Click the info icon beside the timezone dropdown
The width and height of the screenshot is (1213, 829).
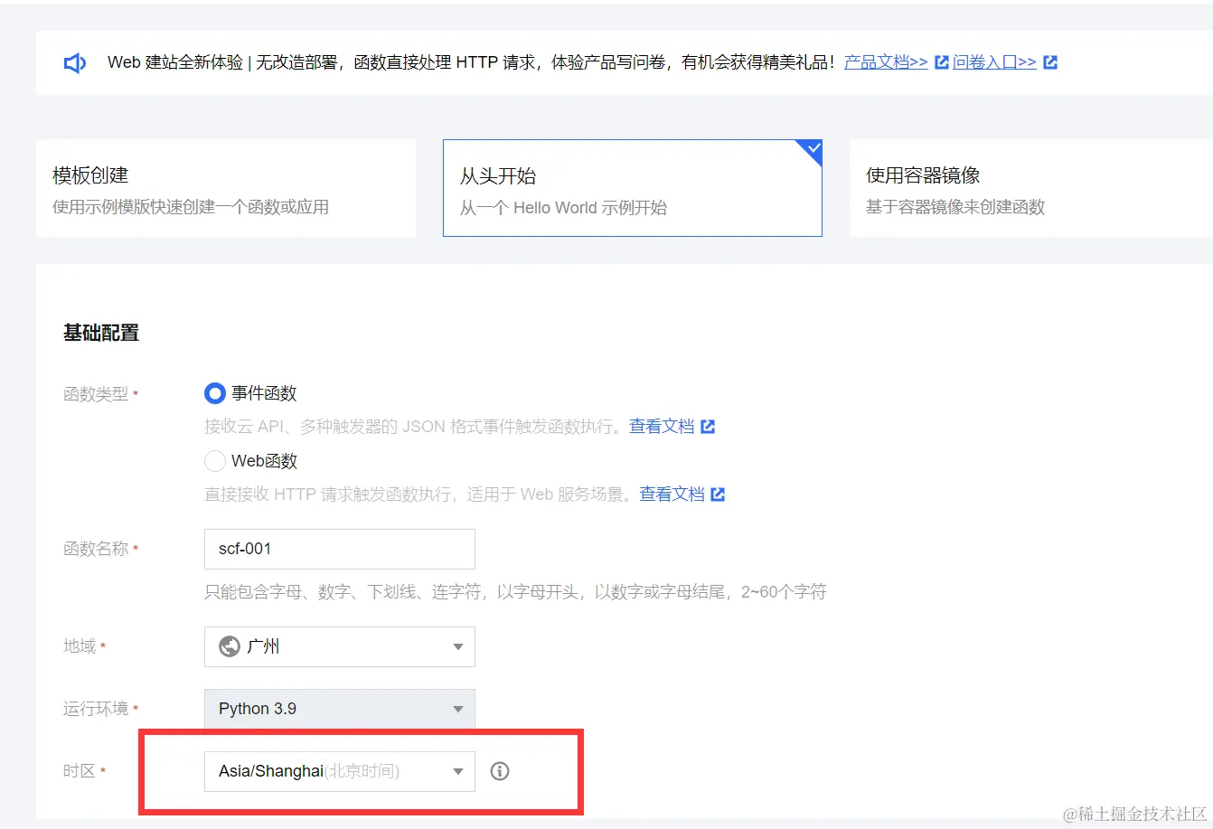500,771
